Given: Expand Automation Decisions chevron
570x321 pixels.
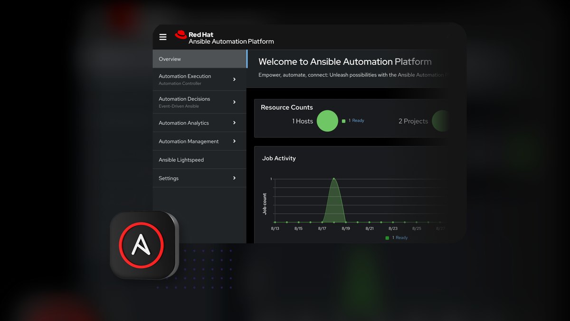Looking at the screenshot, I should (x=234, y=102).
